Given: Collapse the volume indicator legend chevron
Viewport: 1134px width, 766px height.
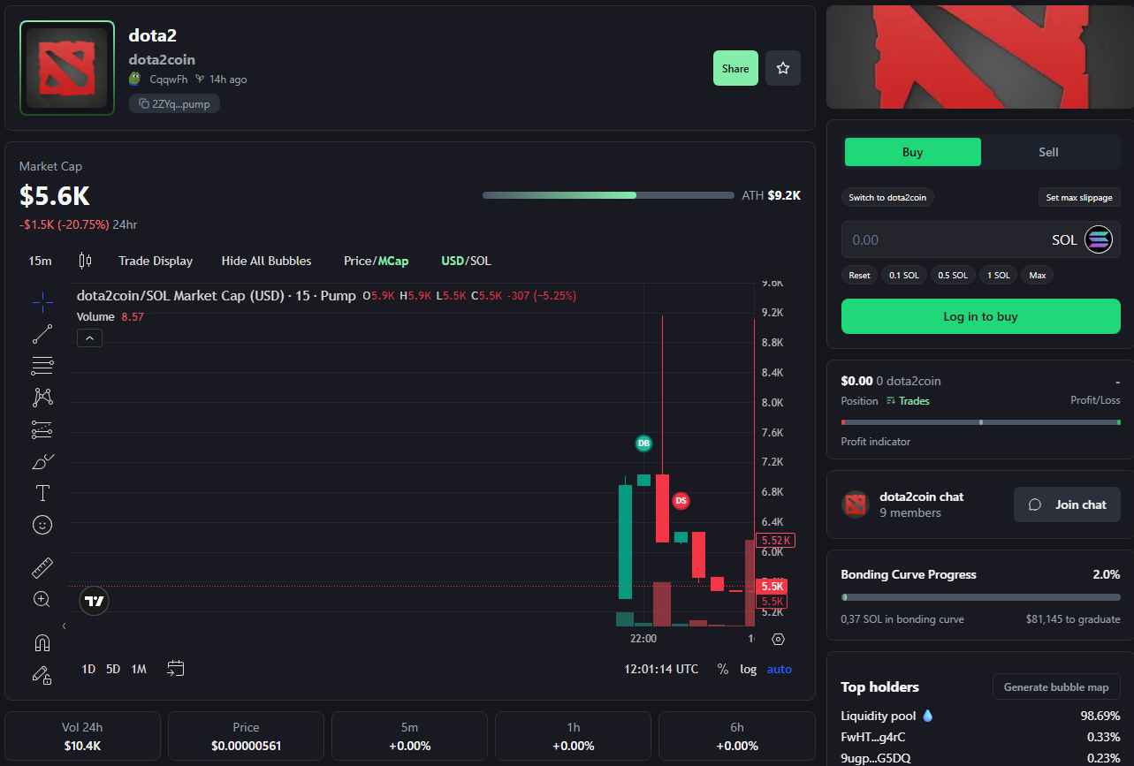Looking at the screenshot, I should coord(89,337).
